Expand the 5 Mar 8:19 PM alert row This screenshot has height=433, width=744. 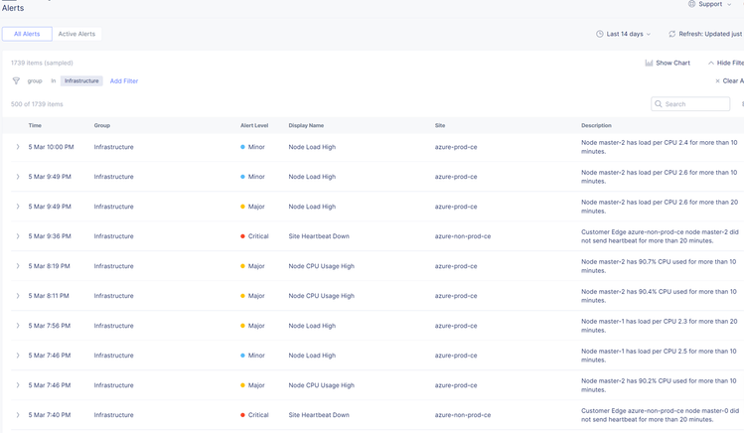click(x=18, y=266)
